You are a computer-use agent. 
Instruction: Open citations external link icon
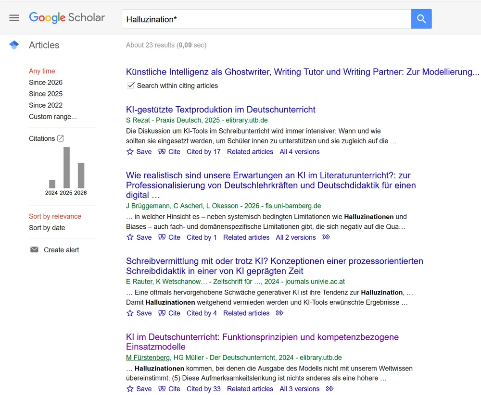61,138
